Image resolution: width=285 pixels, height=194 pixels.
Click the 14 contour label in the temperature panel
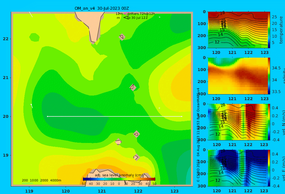tap(220, 35)
